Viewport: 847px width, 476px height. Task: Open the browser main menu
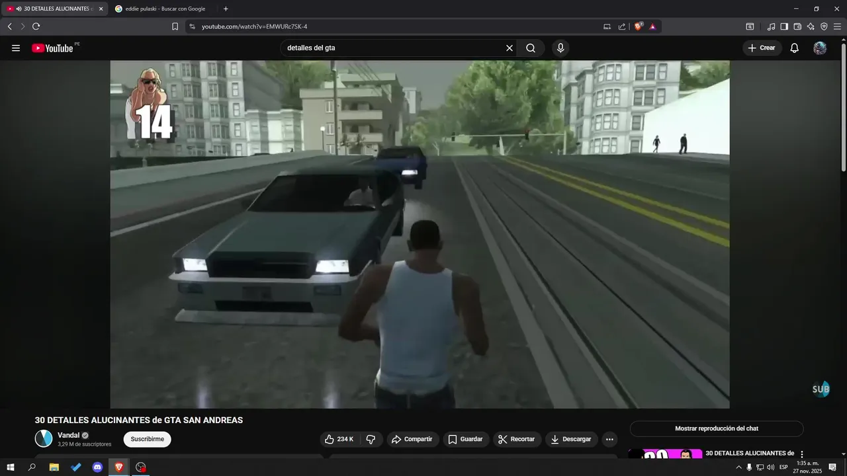(837, 26)
